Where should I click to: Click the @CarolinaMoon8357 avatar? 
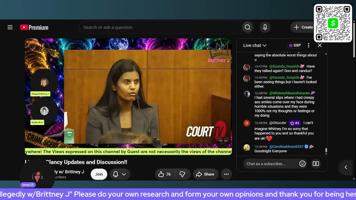tap(247, 147)
